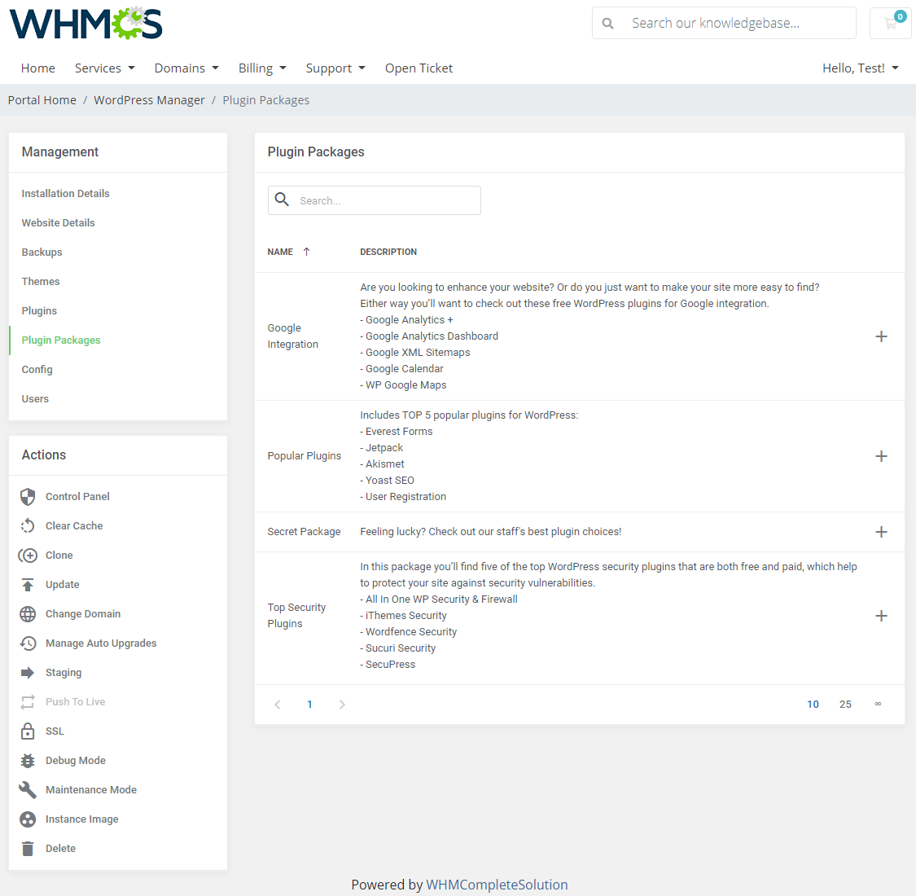The image size is (916, 896).
Task: Open the Clone action icon
Action: coord(28,555)
